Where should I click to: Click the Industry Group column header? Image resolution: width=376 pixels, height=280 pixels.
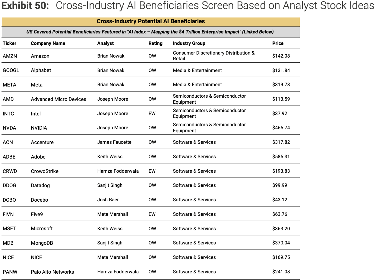coord(189,43)
